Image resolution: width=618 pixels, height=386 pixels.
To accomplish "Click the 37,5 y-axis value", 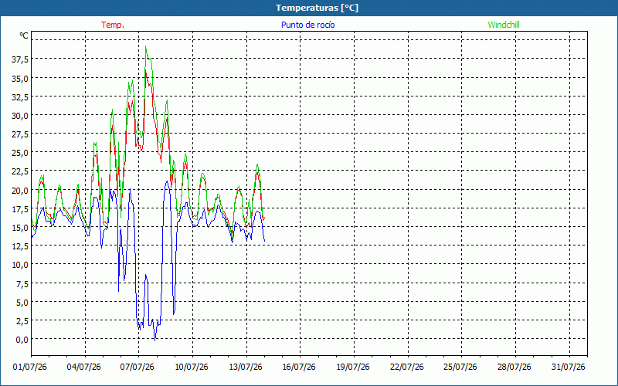I will coord(20,59).
